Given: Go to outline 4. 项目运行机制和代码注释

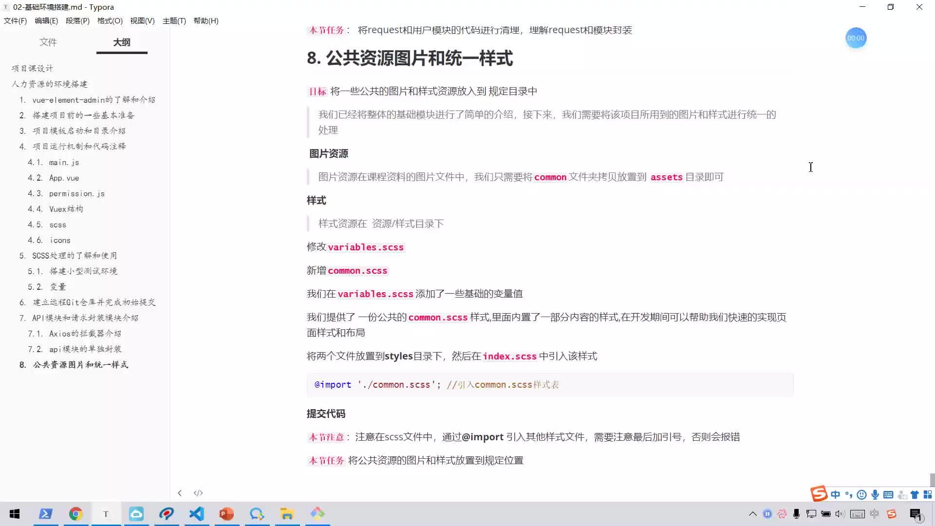Looking at the screenshot, I should tap(73, 147).
